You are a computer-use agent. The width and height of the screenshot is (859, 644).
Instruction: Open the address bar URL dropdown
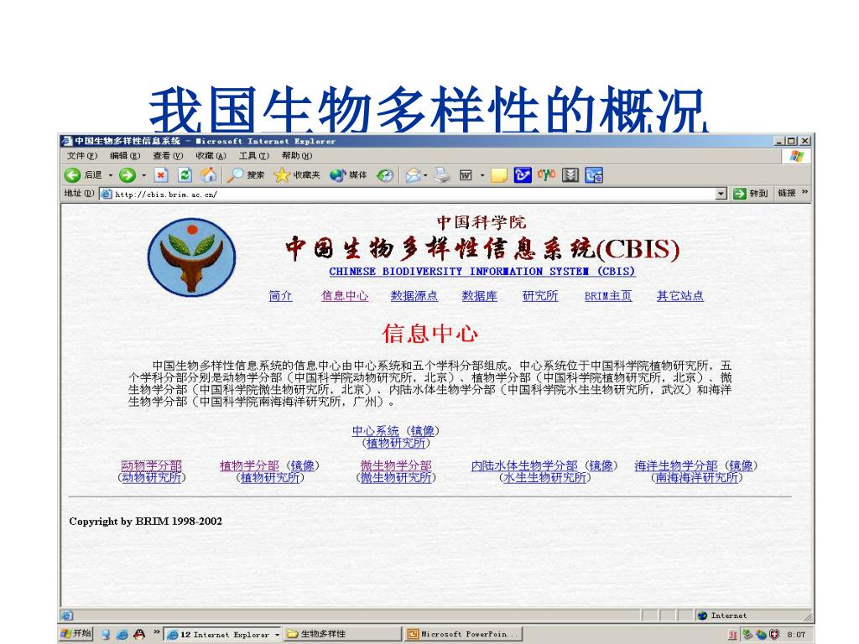point(721,194)
